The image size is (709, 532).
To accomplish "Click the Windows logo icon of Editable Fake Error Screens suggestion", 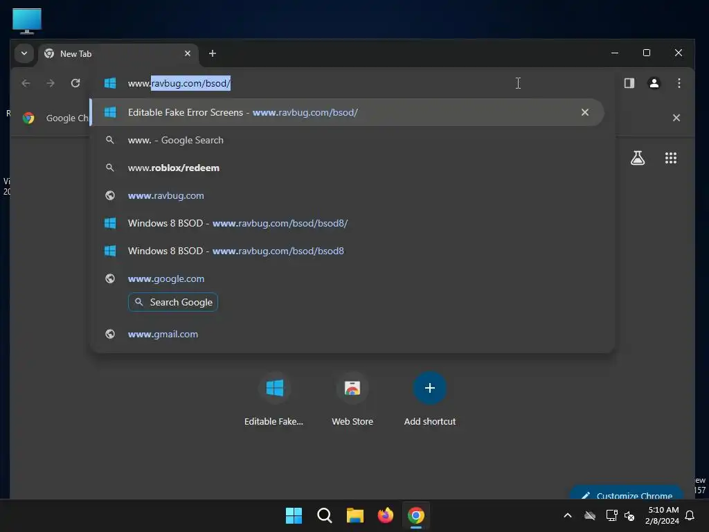I will [x=110, y=112].
